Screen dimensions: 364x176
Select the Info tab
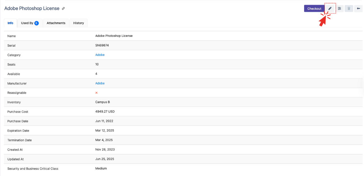10,23
